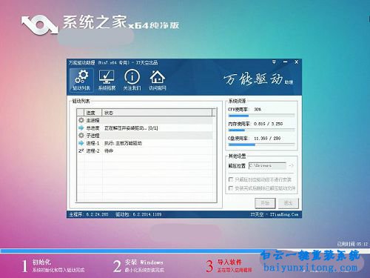Minimize the 万能驱动助理 window
The image size is (370, 278).
(285, 62)
